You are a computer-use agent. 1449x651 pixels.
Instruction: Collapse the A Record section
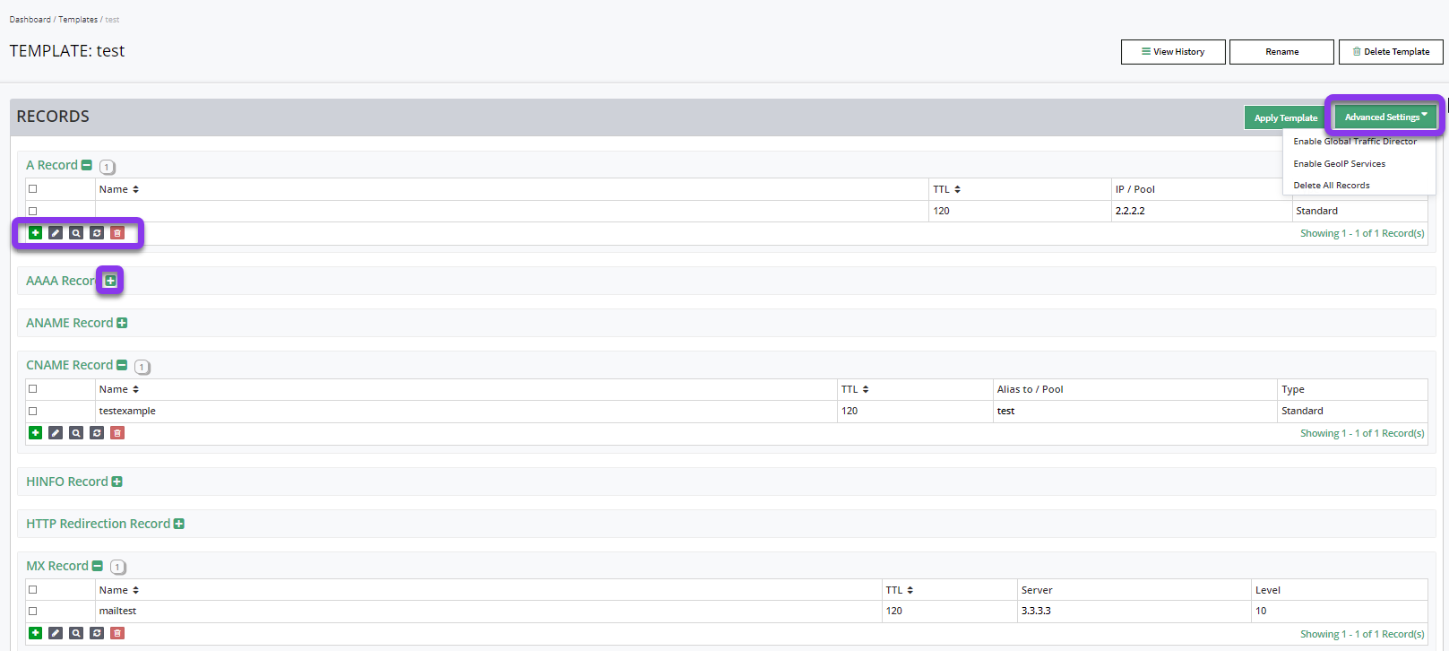[87, 165]
